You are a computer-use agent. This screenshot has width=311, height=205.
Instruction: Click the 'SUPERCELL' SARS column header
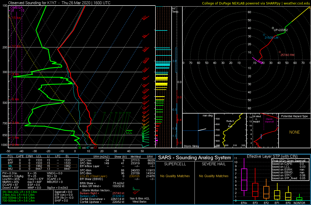pyautogui.click(x=175, y=164)
